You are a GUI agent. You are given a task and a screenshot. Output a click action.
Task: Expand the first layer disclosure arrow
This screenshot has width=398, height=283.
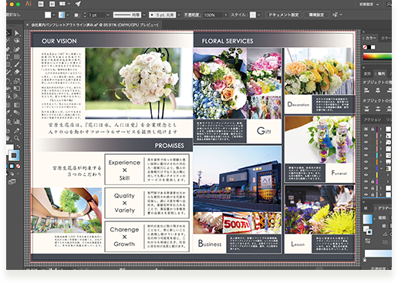(x=381, y=129)
